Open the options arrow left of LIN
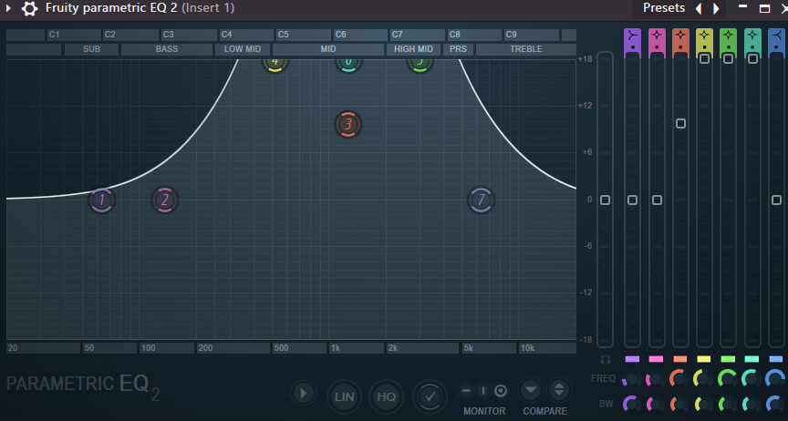The height and width of the screenshot is (421, 788). coord(304,394)
